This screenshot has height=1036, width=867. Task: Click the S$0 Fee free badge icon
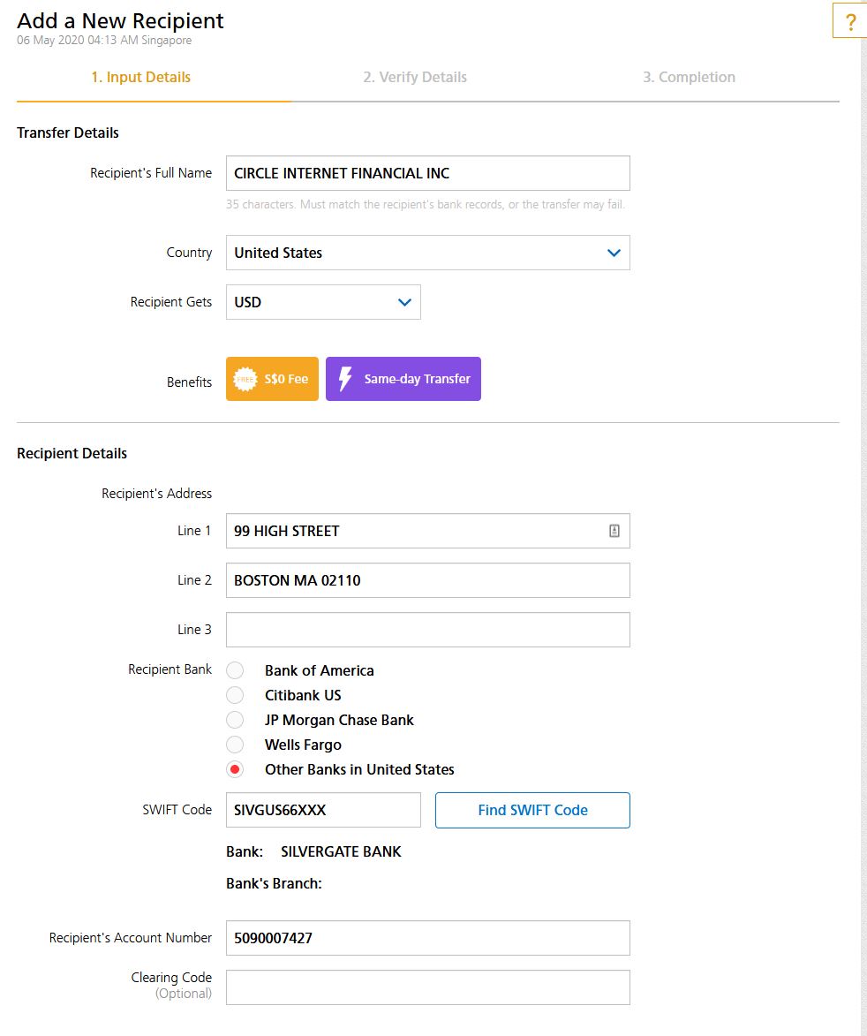(245, 379)
